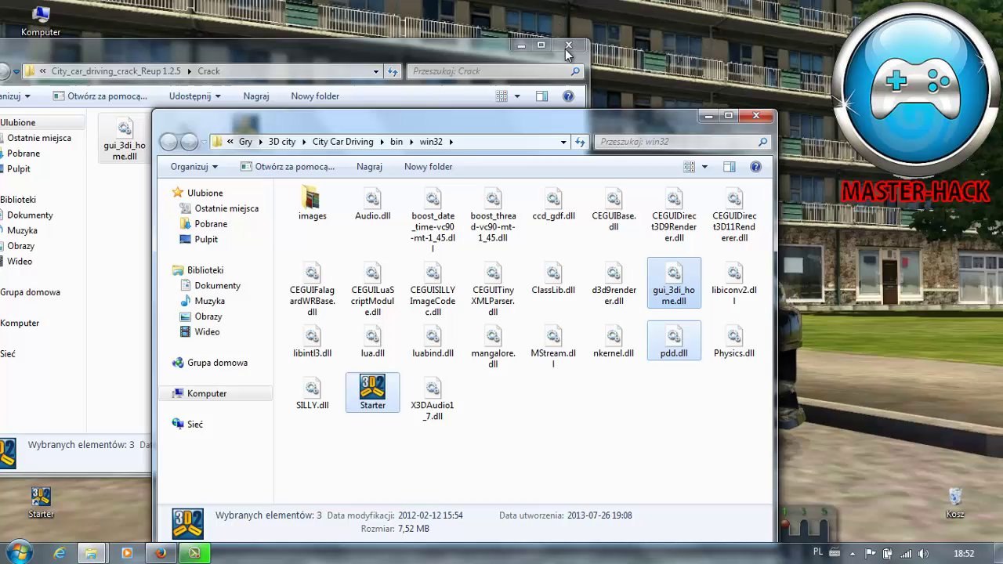Toggle the preview pane in win32 window
The height and width of the screenshot is (564, 1003).
[730, 167]
